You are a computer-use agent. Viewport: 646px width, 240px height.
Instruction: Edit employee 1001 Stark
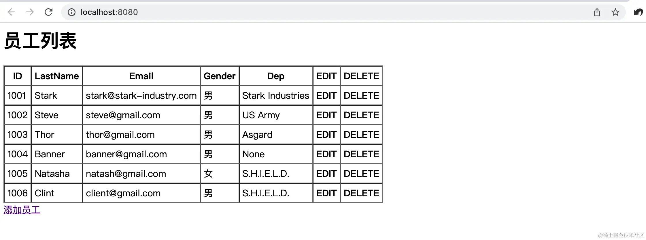(x=326, y=96)
